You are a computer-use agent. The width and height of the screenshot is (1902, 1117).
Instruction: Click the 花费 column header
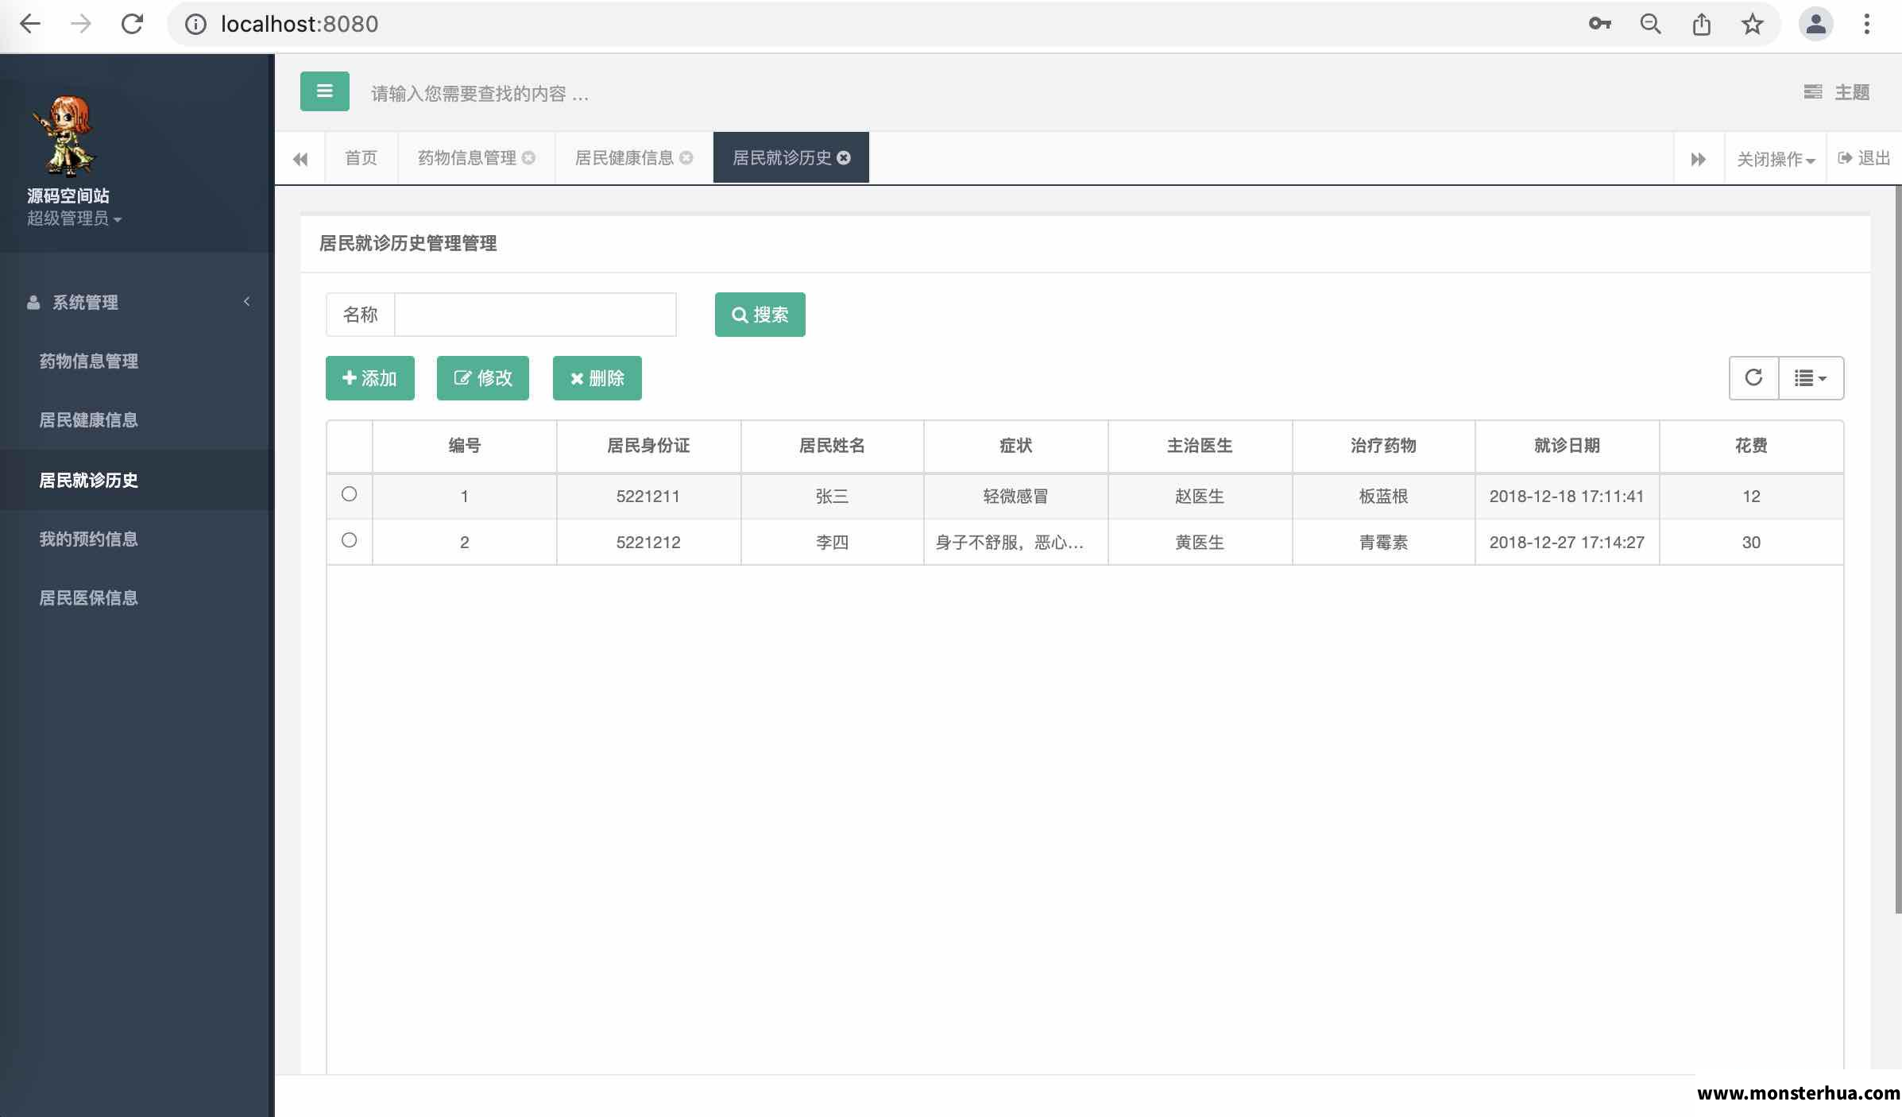point(1751,446)
